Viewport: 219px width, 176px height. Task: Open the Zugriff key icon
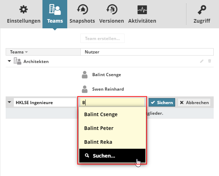(202, 10)
